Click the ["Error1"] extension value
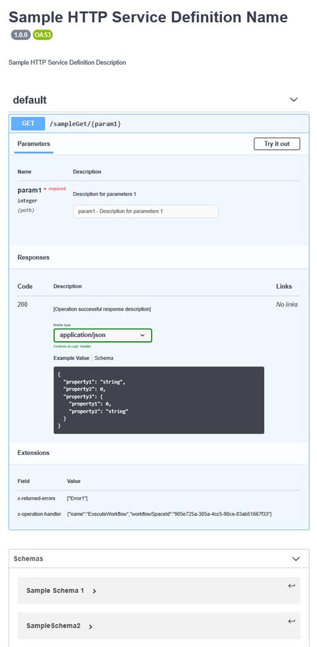The width and height of the screenshot is (317, 647). pyautogui.click(x=77, y=498)
